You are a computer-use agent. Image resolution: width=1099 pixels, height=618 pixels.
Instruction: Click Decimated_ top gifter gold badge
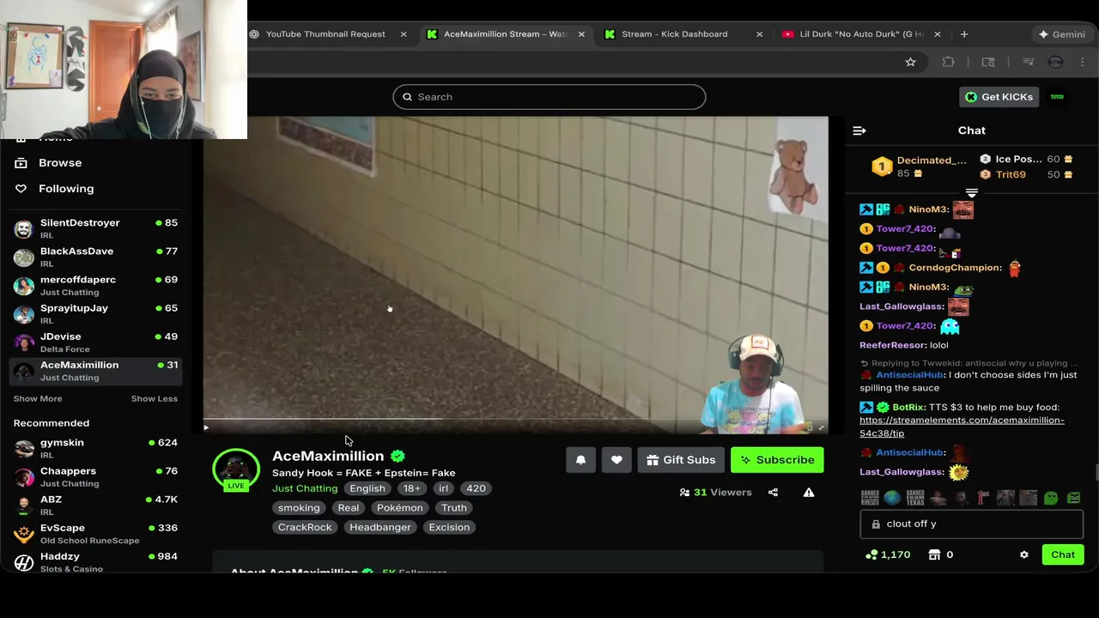coord(882,167)
